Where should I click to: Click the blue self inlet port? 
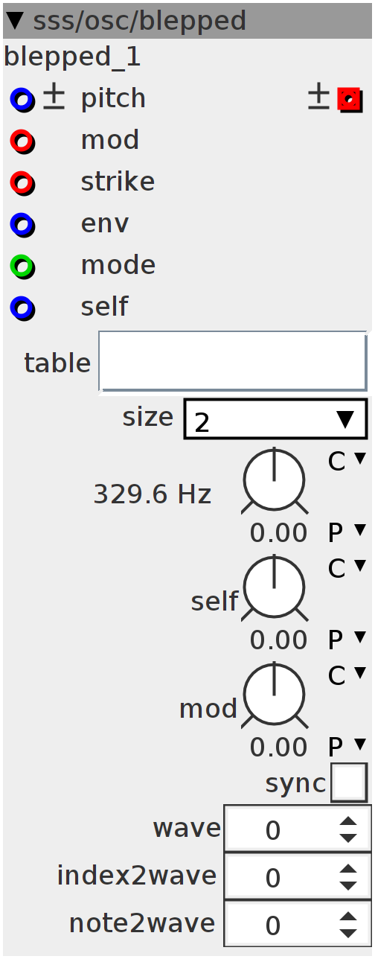(22, 308)
